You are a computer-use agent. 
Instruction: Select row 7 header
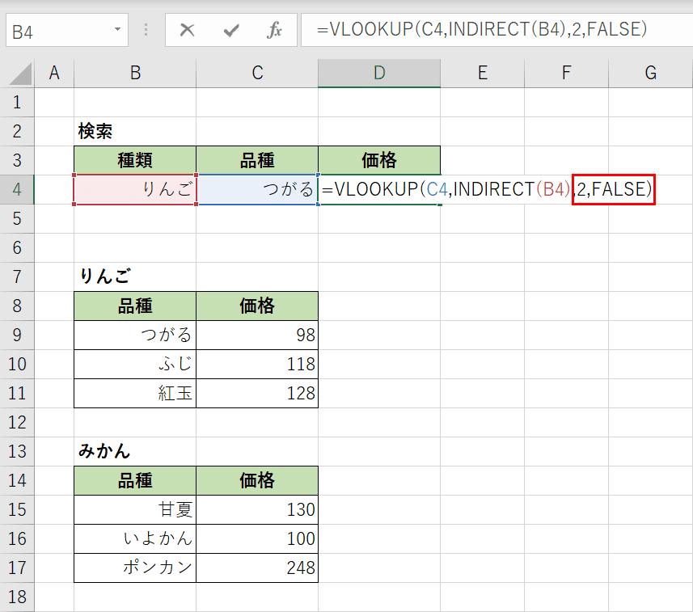17,276
